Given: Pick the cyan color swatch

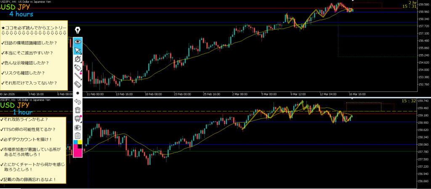Looking at the screenshot, I should (x=76, y=142).
